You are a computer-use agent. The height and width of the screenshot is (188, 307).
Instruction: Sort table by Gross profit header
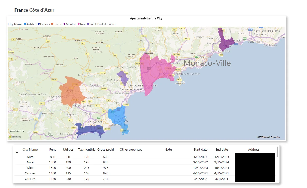pyautogui.click(x=106, y=150)
